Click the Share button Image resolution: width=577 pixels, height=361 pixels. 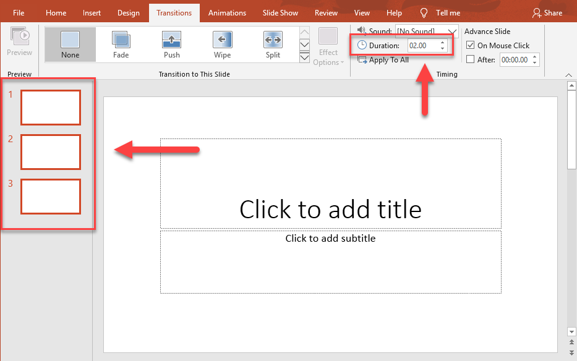pyautogui.click(x=547, y=13)
